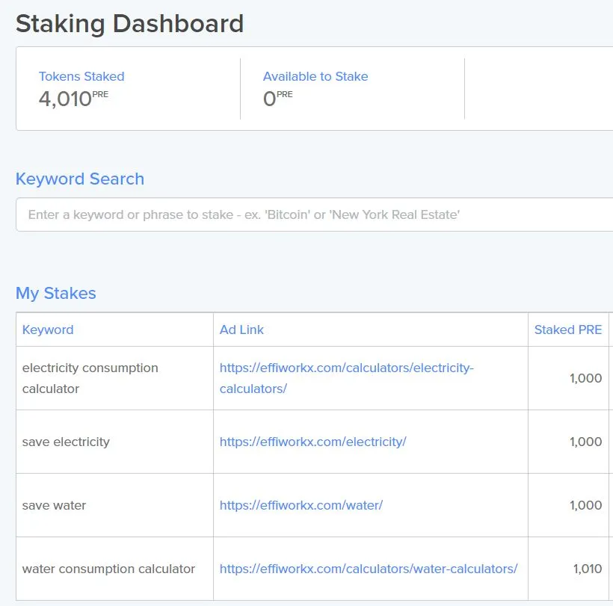Image resolution: width=613 pixels, height=606 pixels.
Task: Open the effiworkx.com/water/ ad link
Action: (301, 505)
